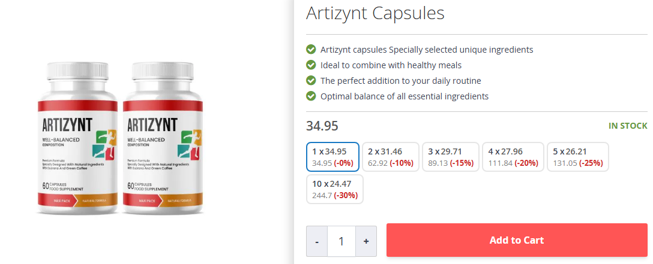The image size is (653, 264).
Task: Click the IN STOCK status label
Action: coord(628,126)
